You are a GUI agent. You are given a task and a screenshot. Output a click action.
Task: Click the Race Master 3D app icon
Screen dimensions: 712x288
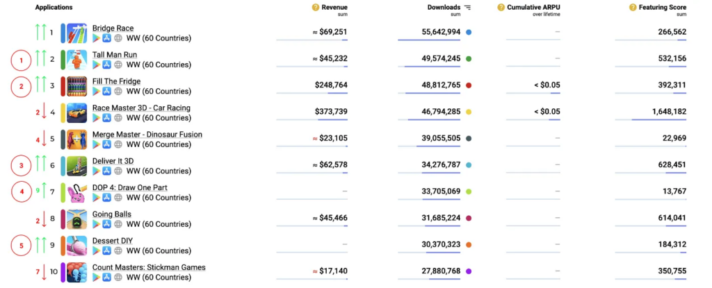[76, 113]
